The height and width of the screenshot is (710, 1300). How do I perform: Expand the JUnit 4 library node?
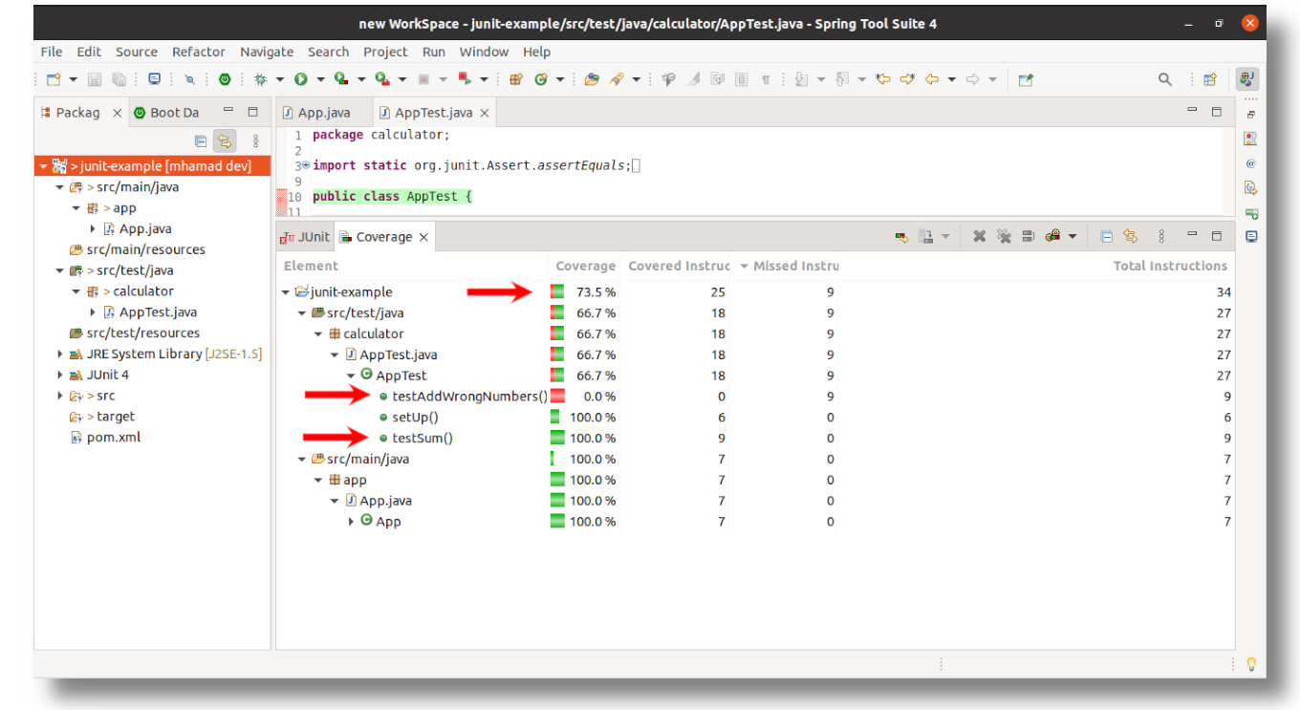[60, 375]
